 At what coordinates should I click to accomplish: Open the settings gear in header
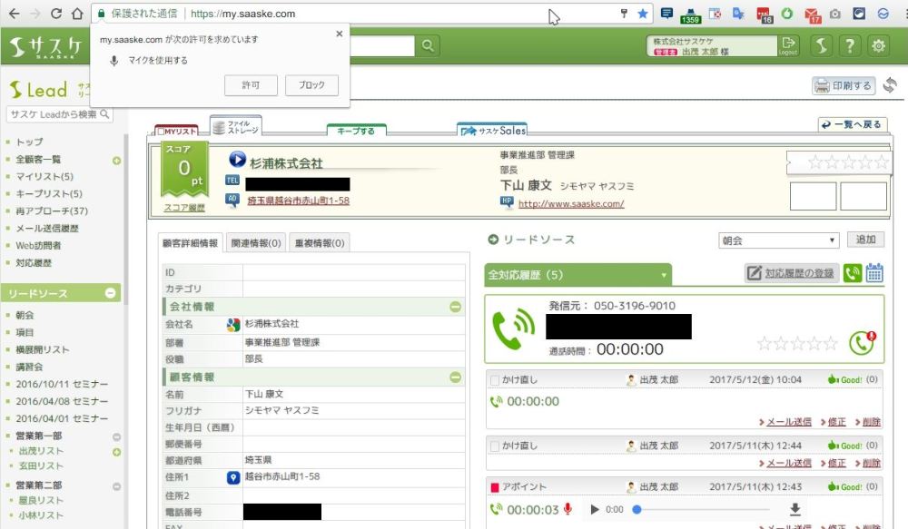tap(878, 45)
